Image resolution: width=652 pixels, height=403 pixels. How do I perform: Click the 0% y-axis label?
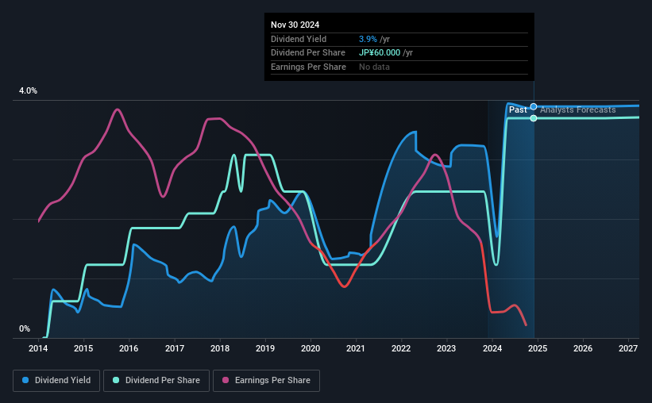tap(25, 328)
